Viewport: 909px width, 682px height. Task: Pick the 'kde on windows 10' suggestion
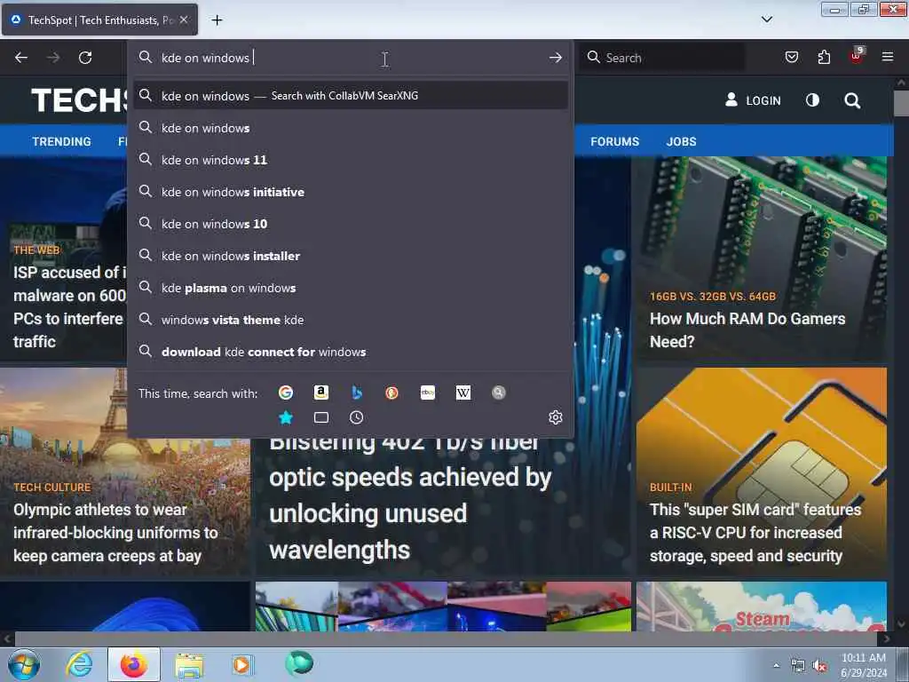[x=351, y=223]
